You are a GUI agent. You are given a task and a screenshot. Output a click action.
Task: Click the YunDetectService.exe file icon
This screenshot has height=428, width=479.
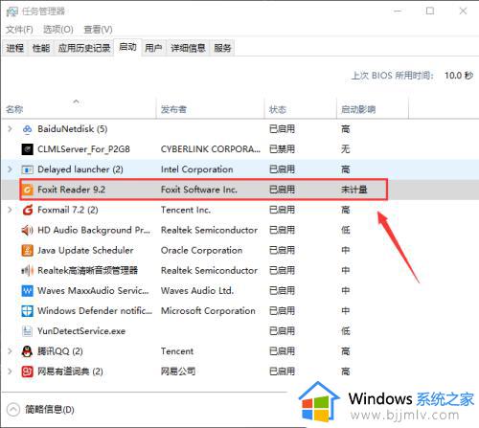pyautogui.click(x=27, y=331)
